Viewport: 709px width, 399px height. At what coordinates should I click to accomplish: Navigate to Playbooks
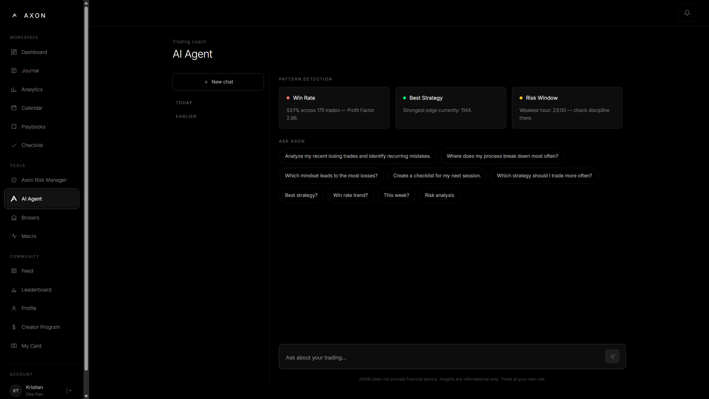pos(42,127)
